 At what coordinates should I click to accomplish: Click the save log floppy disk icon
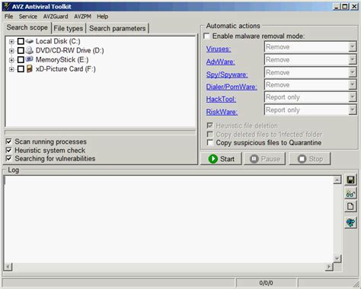(x=350, y=179)
